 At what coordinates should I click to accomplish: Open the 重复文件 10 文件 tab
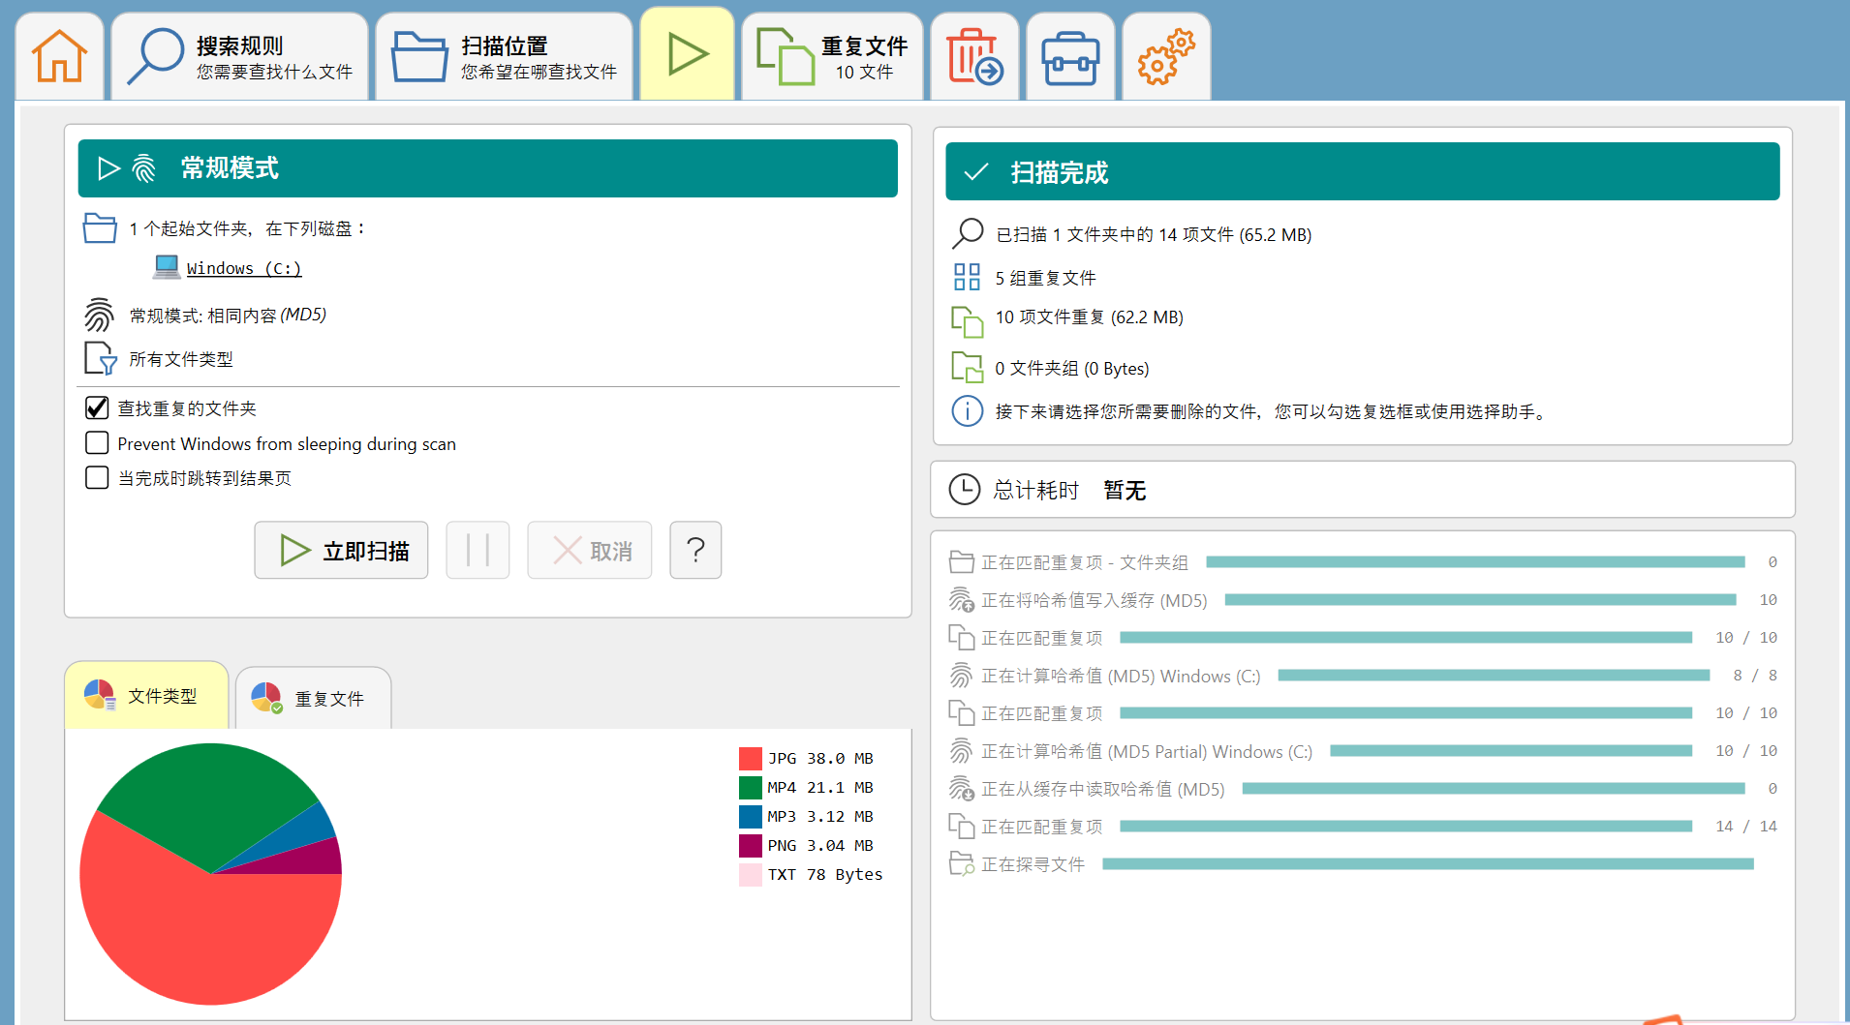click(833, 56)
